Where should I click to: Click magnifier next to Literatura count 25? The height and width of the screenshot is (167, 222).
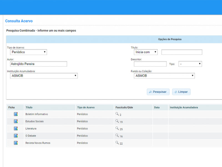coord(117,128)
